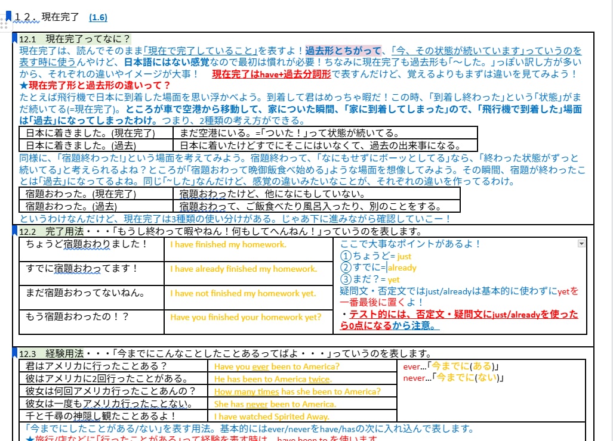Click the dotted drag handle below the top bookmark
This screenshot has width=613, height=441.
4,24
